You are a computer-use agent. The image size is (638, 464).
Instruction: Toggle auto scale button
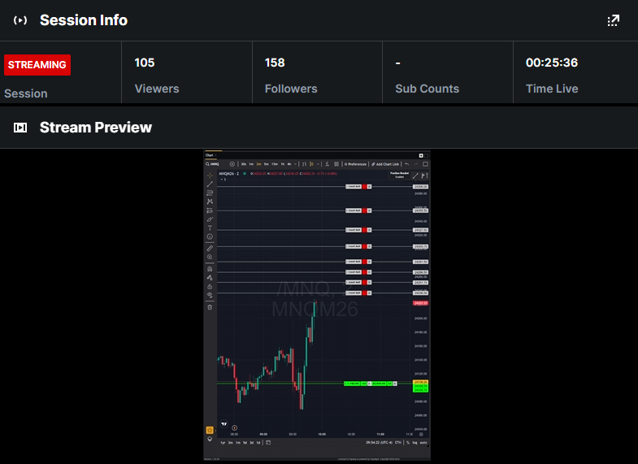click(x=423, y=442)
